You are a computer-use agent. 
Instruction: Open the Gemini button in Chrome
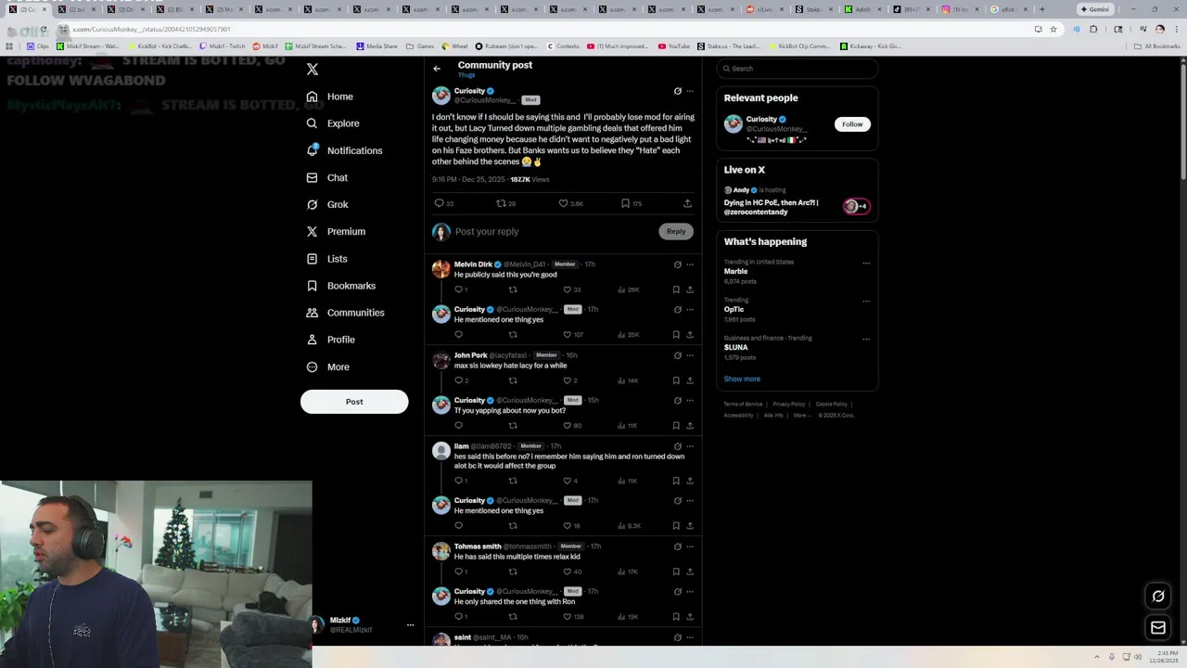[1095, 9]
